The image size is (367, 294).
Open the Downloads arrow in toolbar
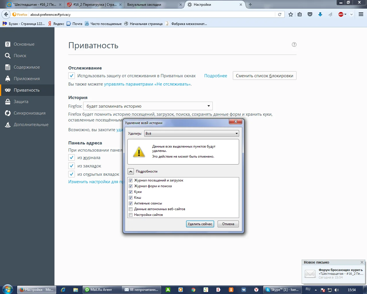320,14
